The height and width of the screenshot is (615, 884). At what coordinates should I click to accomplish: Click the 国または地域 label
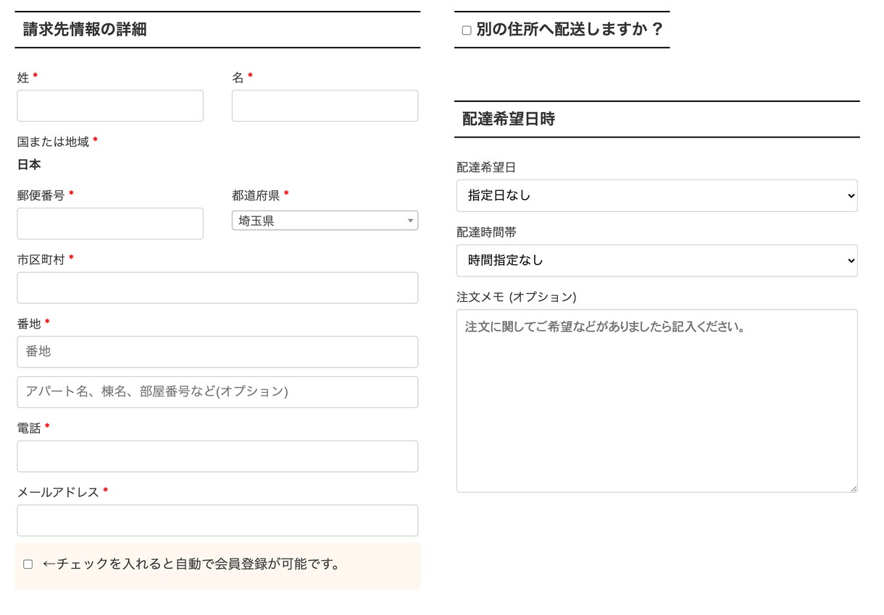click(53, 142)
